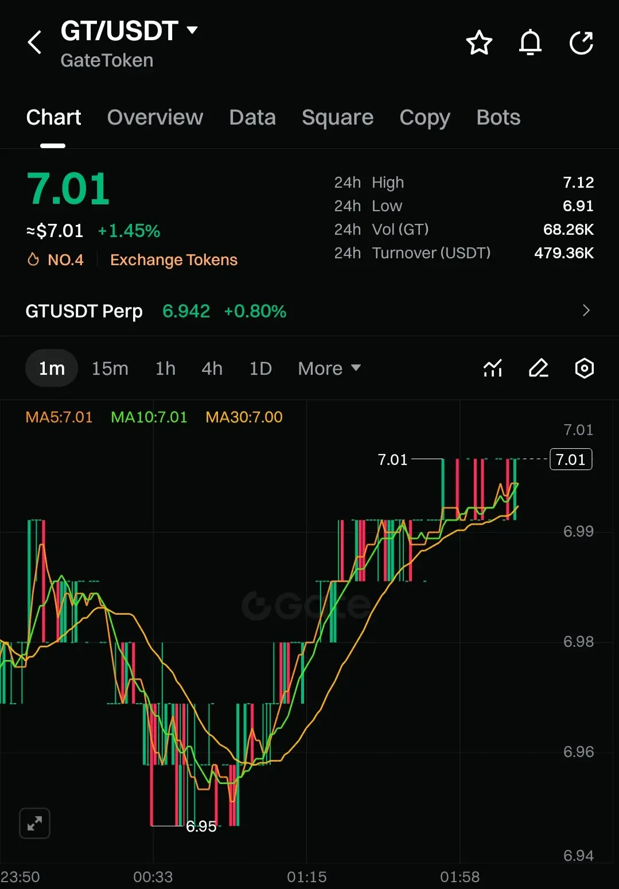The width and height of the screenshot is (619, 889).
Task: Select the 1h timeframe
Action: click(x=165, y=368)
